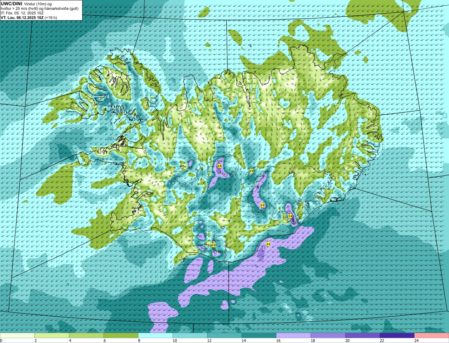The width and height of the screenshot is (449, 343).
Task: Click the 10–12 m/s turquoise legend swatch
Action: tap(190, 335)
